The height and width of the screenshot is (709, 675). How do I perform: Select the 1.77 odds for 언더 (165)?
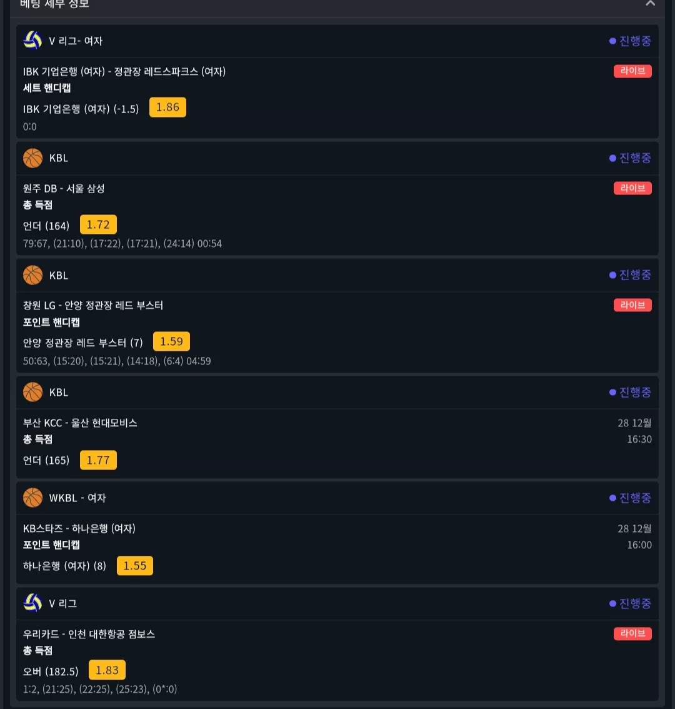coord(98,460)
